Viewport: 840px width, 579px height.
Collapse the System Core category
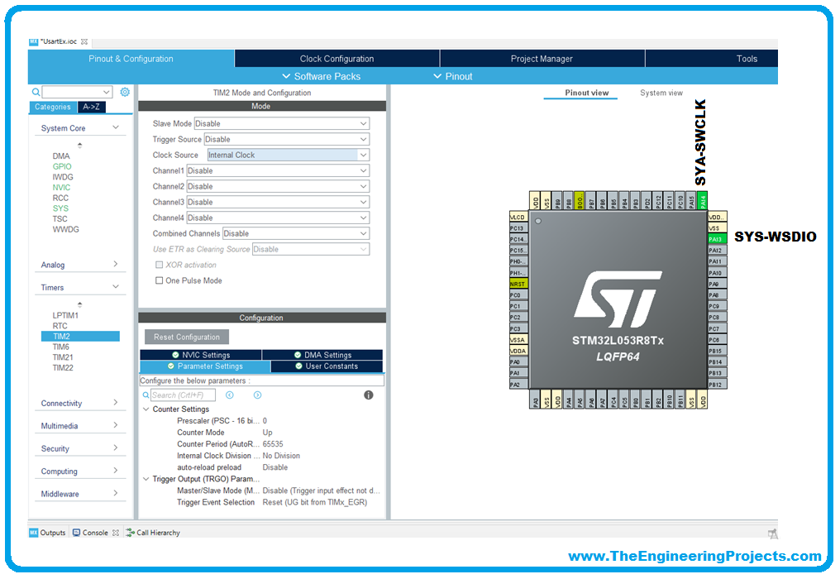tap(80, 128)
